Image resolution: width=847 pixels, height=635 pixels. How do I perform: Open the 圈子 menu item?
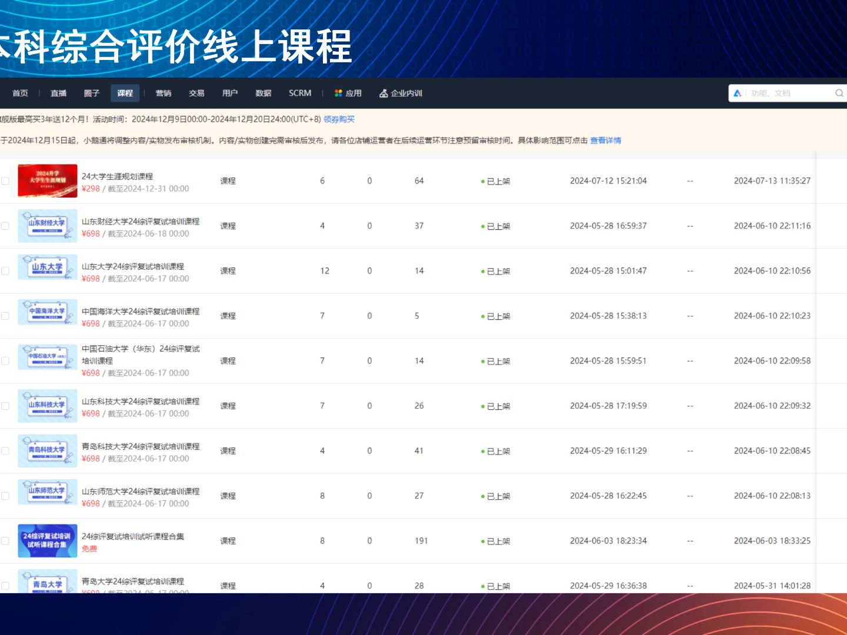(92, 93)
